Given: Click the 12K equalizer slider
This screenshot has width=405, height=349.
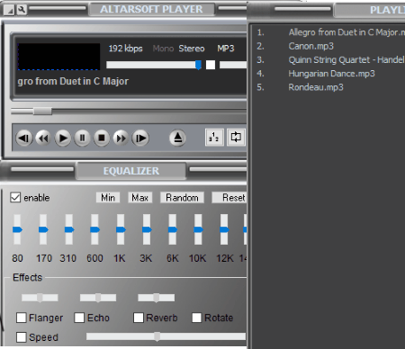Looking at the screenshot, I should pos(224,229).
